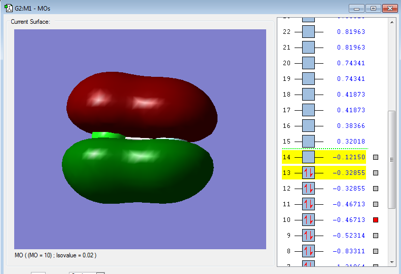Click the orbital list scrollbar thumb
This screenshot has height=274, width=401.
coord(392,160)
